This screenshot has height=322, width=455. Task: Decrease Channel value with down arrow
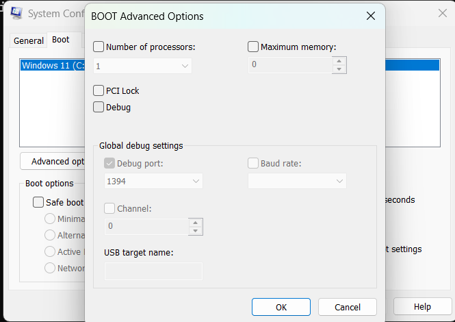coord(195,231)
